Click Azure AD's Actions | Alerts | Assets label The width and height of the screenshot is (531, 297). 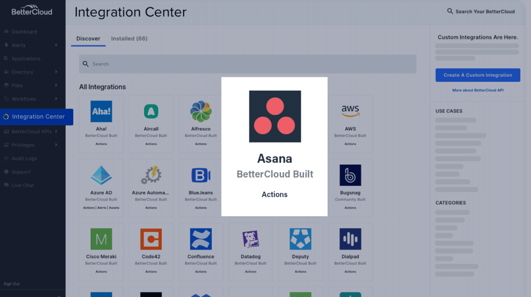[101, 208]
